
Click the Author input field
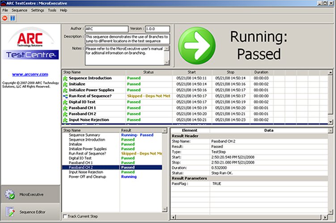pyautogui.click(x=106, y=29)
